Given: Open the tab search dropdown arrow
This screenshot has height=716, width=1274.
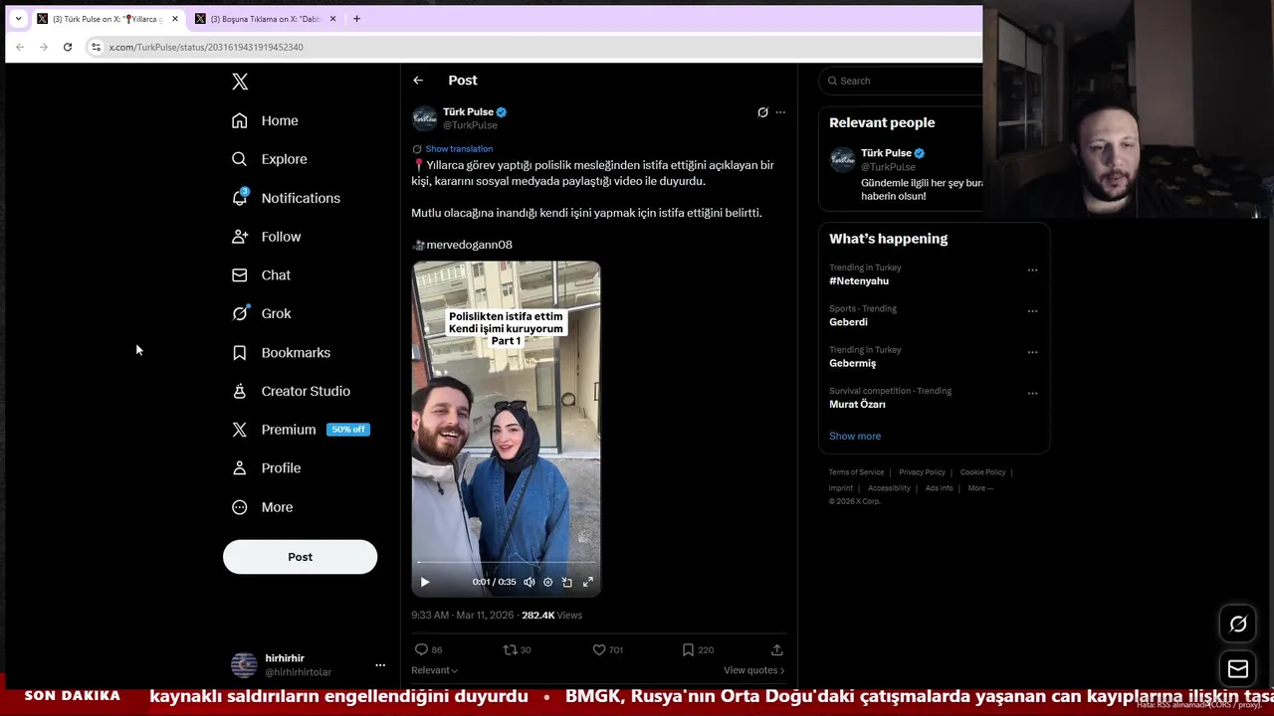Looking at the screenshot, I should point(18,19).
